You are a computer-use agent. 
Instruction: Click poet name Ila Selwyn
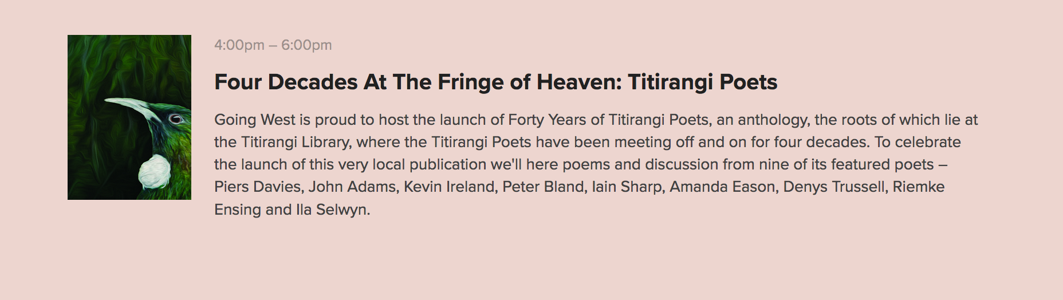pos(332,210)
